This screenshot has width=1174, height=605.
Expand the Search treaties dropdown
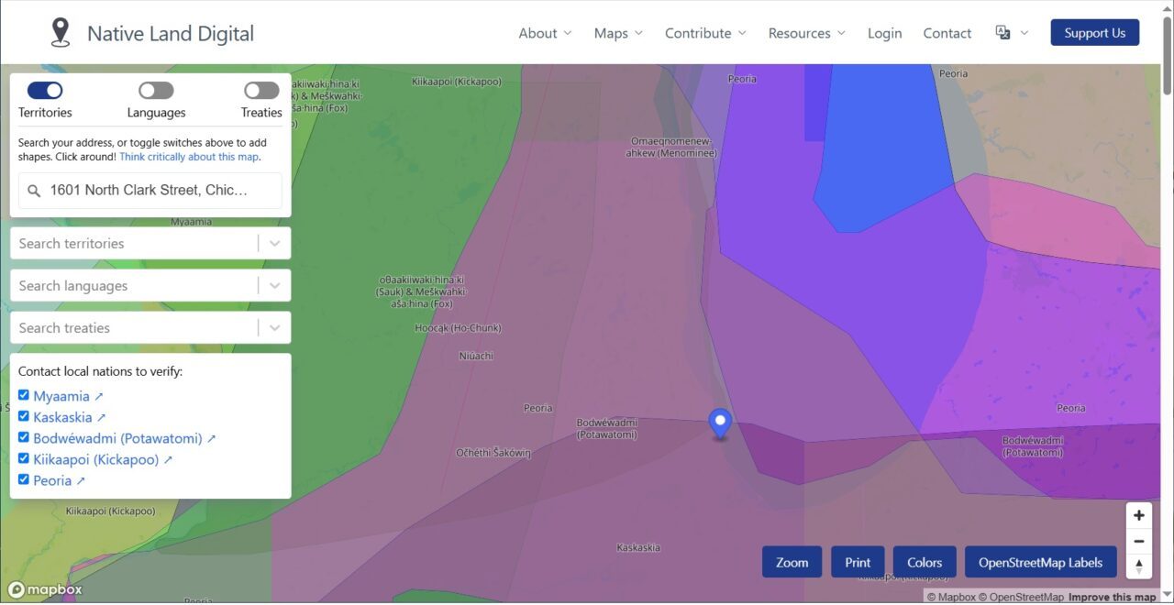point(274,327)
